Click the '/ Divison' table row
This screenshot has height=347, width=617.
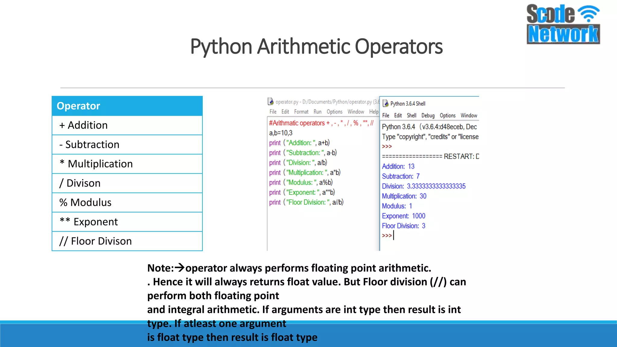click(x=127, y=183)
